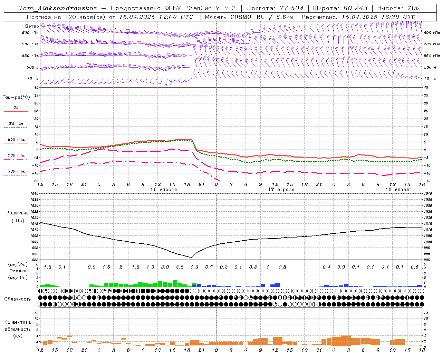This screenshot has width=442, height=353.
Task: Select the date label 16 апреля
Action: click(164, 190)
